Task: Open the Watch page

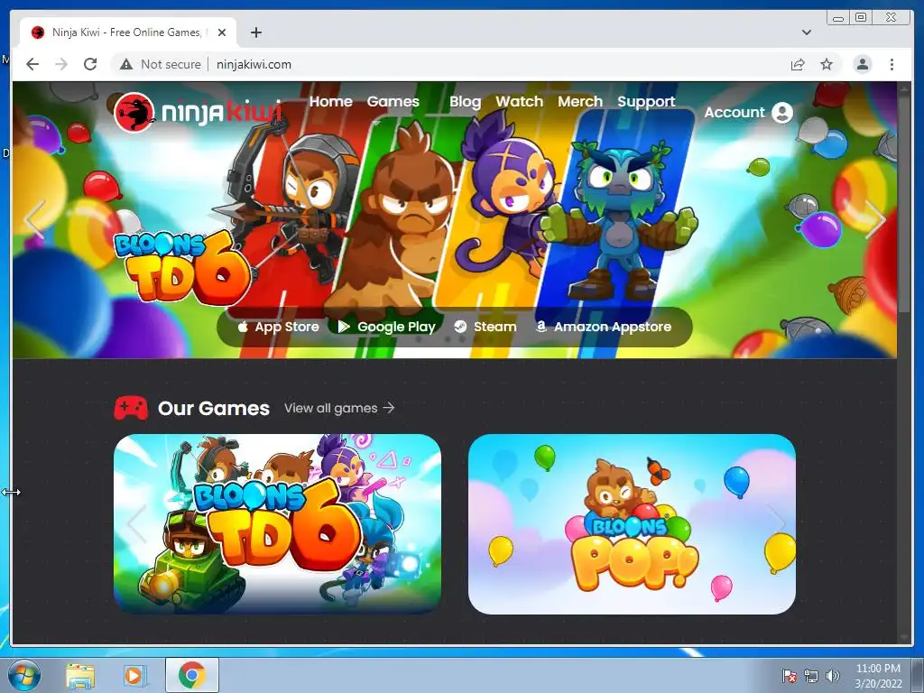Action: [519, 101]
